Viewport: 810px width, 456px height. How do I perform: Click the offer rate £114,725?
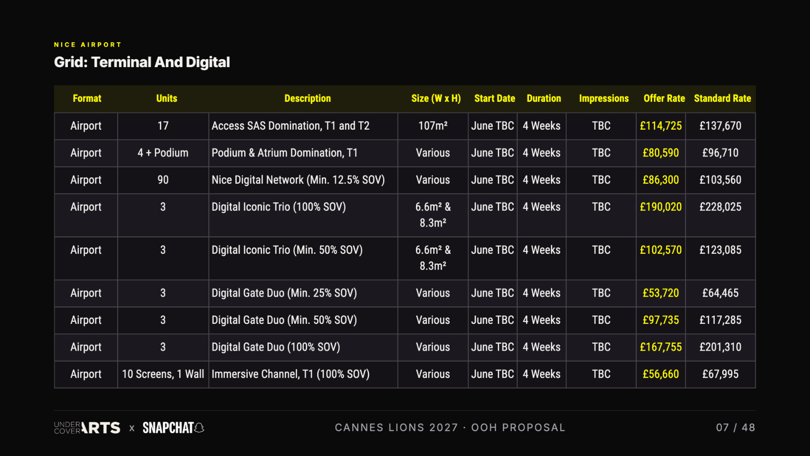click(661, 126)
